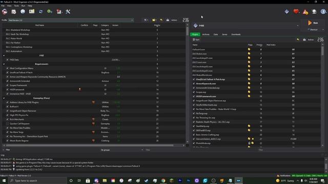Screen dimensions: 328x184
Task: Switch to the Data tab
Action: 216,34
